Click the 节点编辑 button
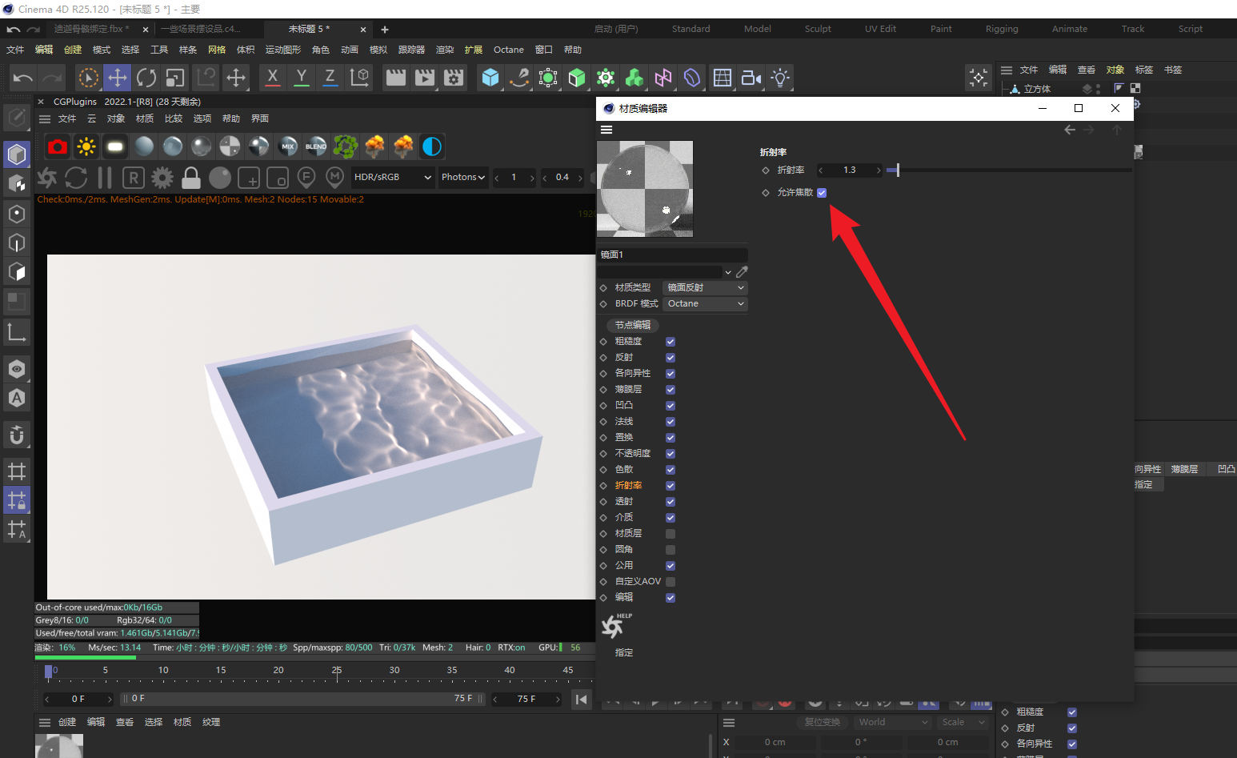This screenshot has height=758, width=1237. point(632,325)
